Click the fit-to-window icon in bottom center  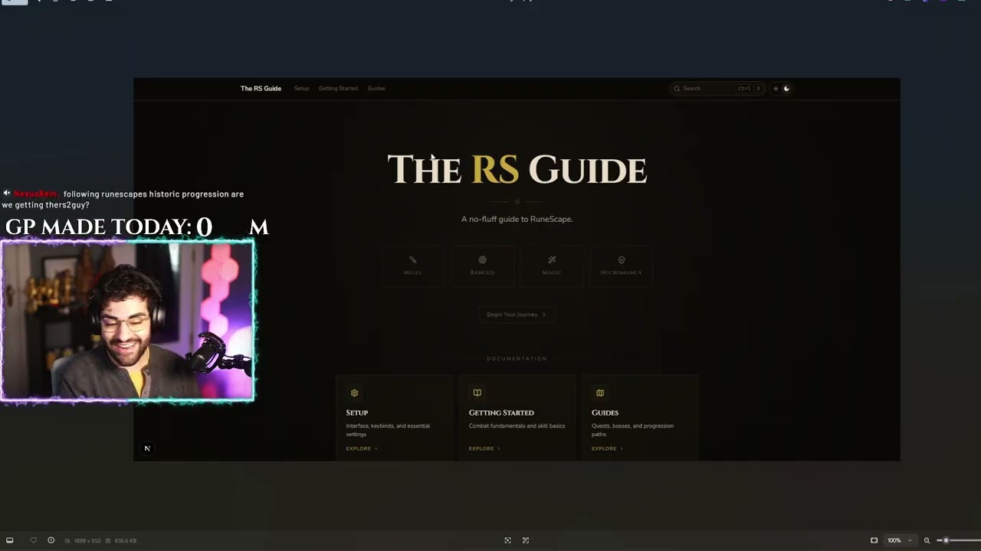507,540
